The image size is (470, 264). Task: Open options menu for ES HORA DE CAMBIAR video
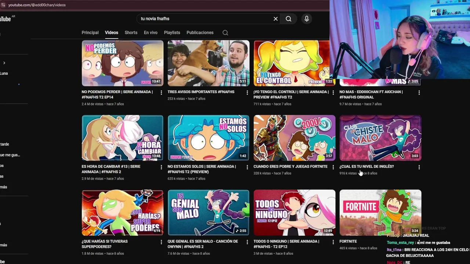(x=161, y=167)
